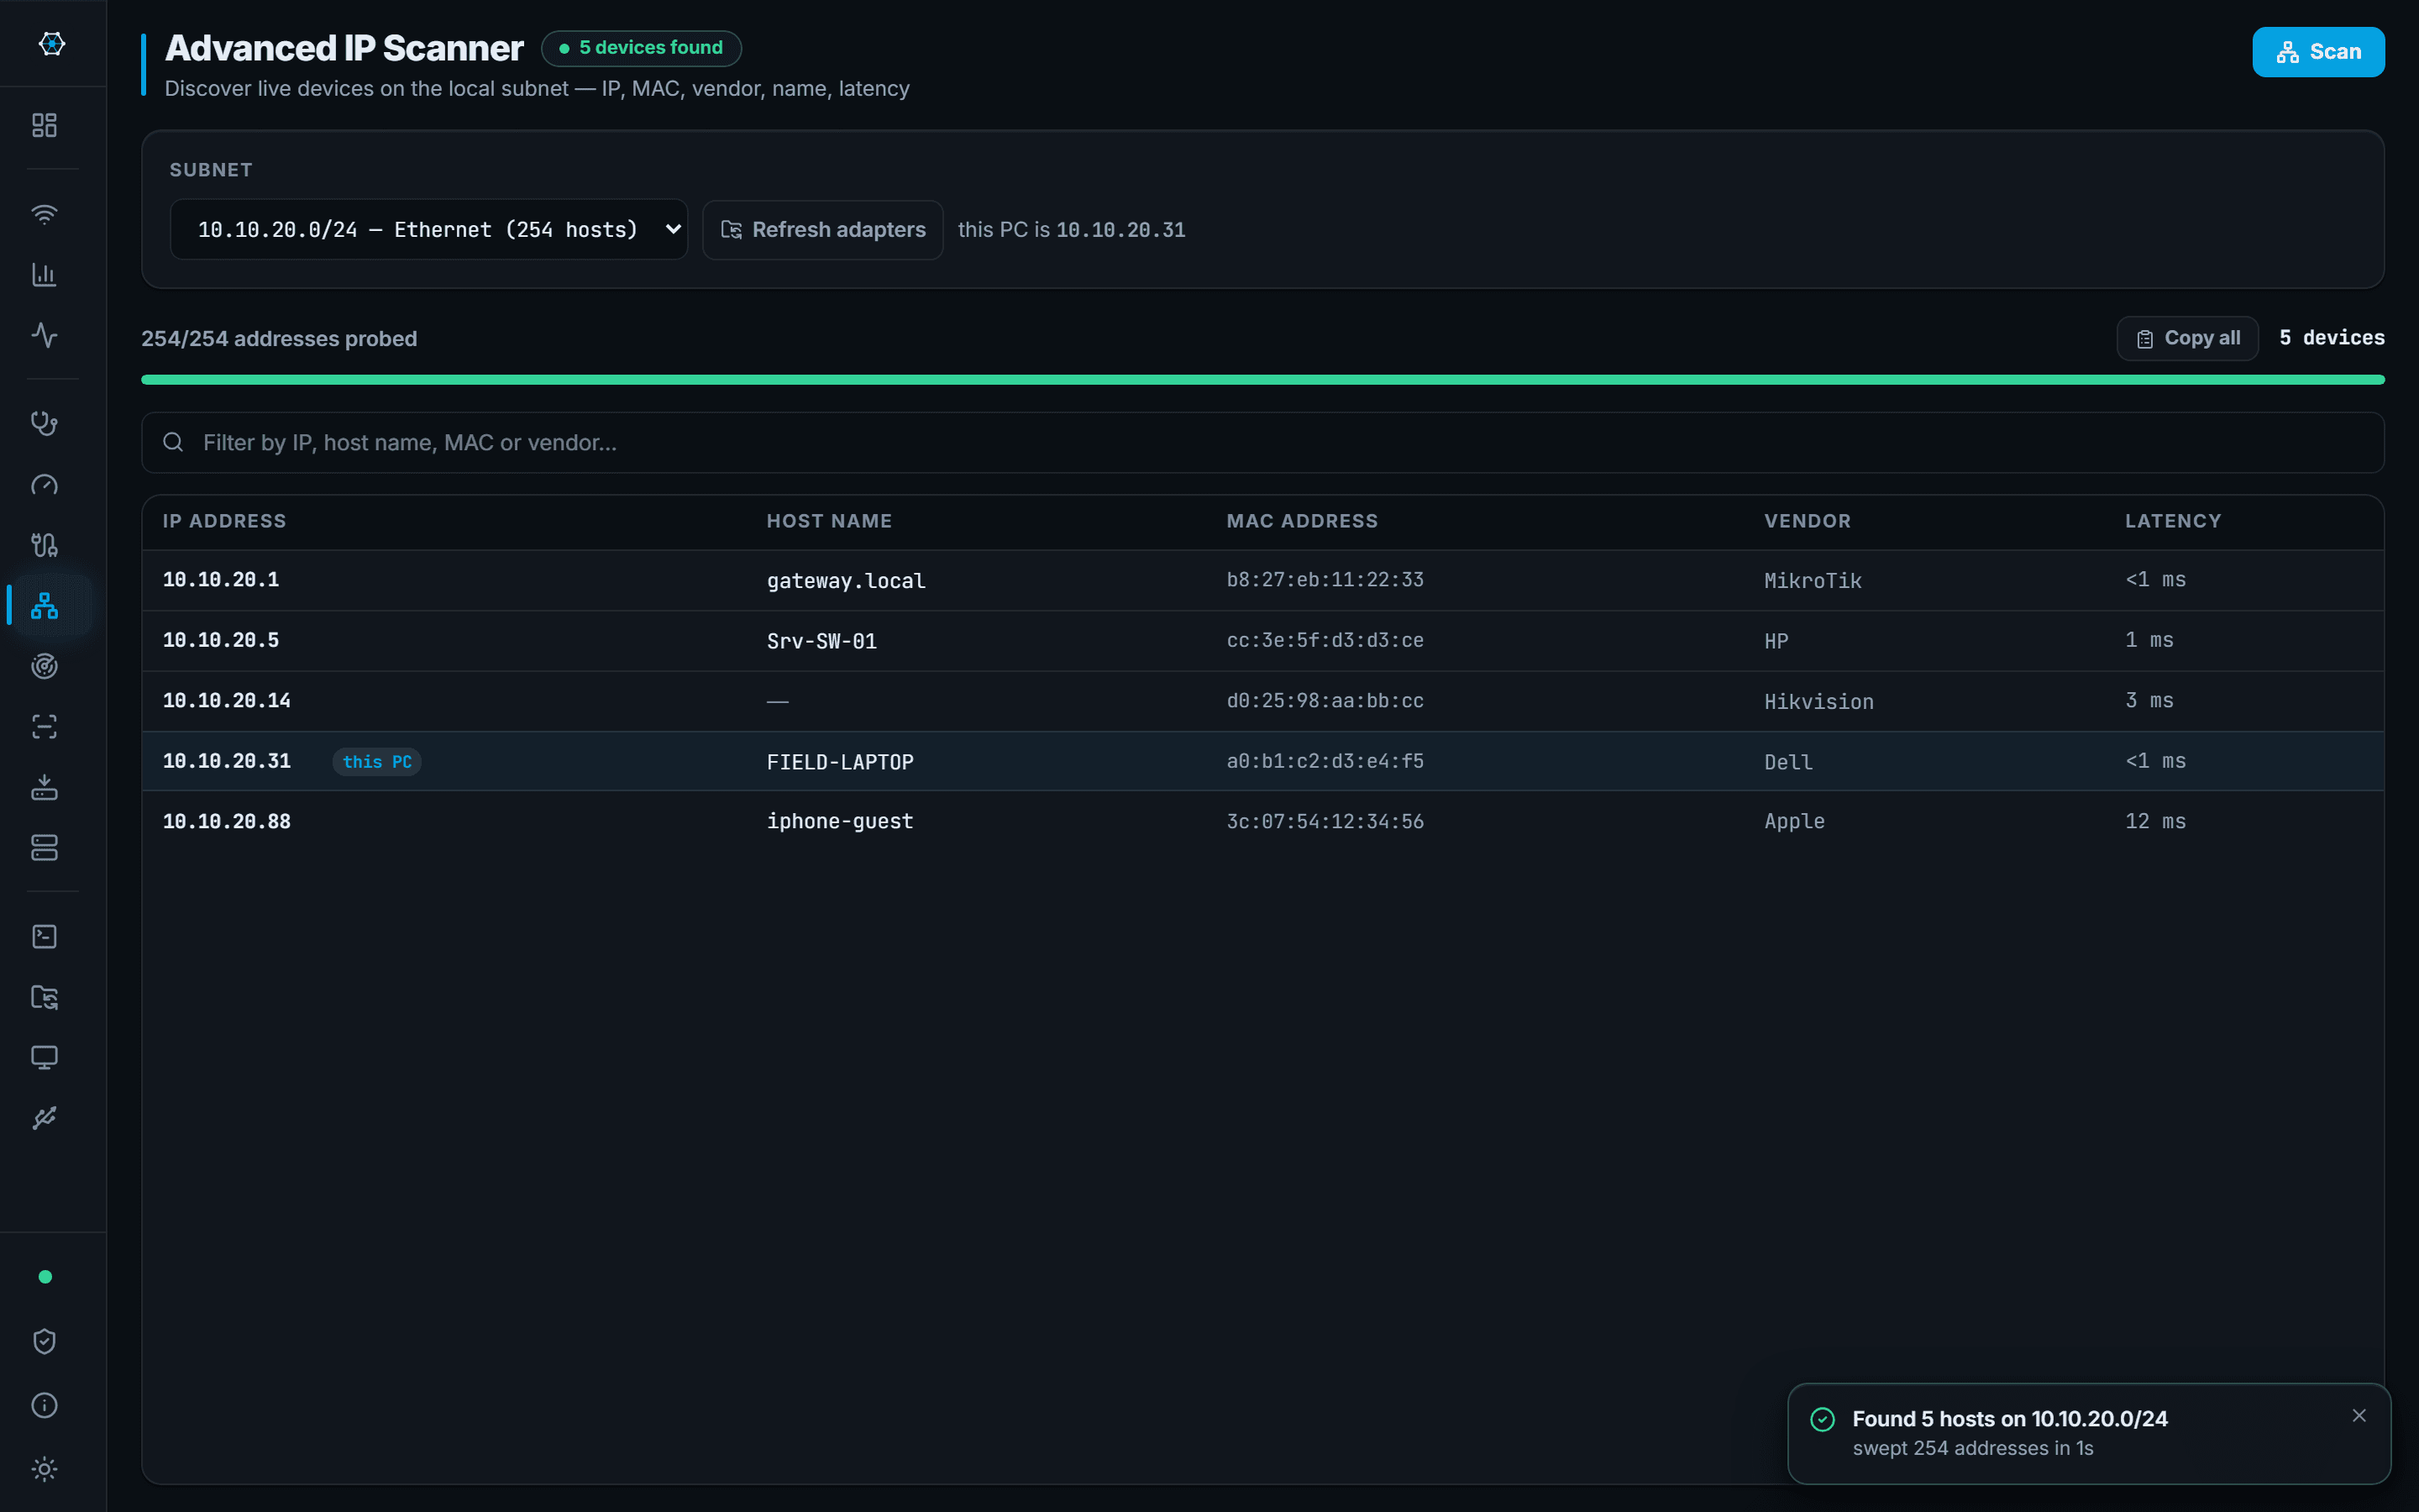Click the '5 devices found' badge

click(x=641, y=48)
